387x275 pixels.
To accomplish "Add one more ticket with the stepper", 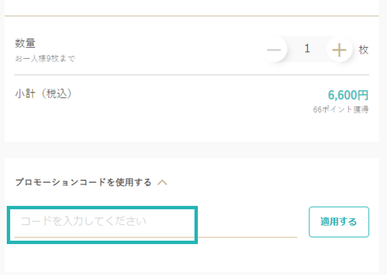I will tap(340, 49).
